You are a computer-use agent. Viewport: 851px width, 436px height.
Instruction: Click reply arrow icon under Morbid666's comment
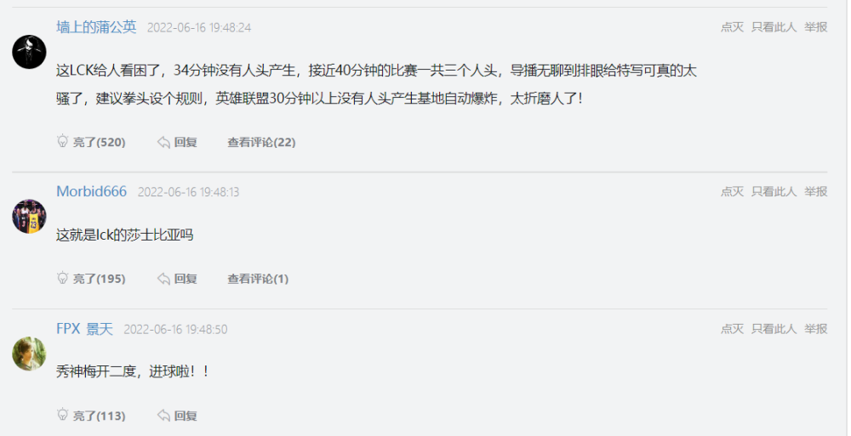(163, 279)
